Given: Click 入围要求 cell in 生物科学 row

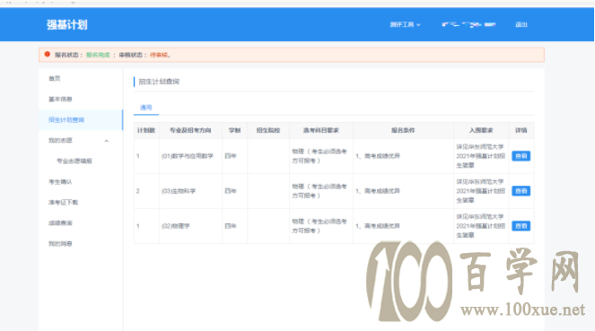Looking at the screenshot, I should click(481, 191).
